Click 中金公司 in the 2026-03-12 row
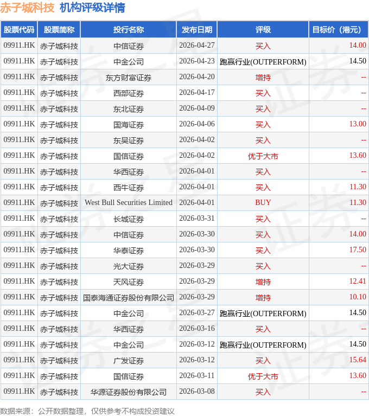The image size is (369, 416). tap(129, 345)
